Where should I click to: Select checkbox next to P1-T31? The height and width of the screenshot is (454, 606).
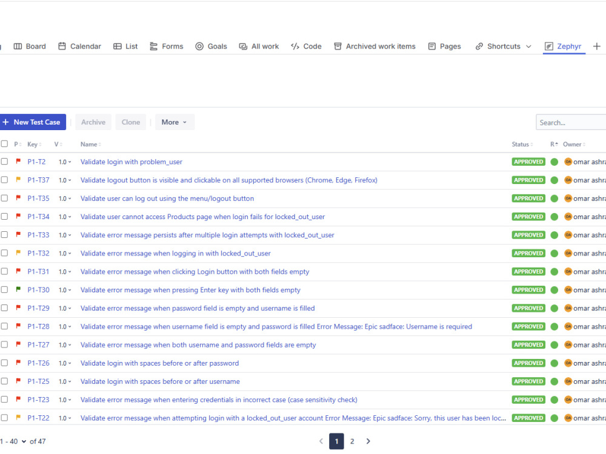[x=4, y=271]
